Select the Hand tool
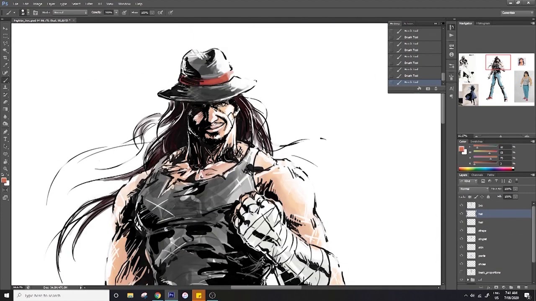536x301 pixels. pos(5,161)
